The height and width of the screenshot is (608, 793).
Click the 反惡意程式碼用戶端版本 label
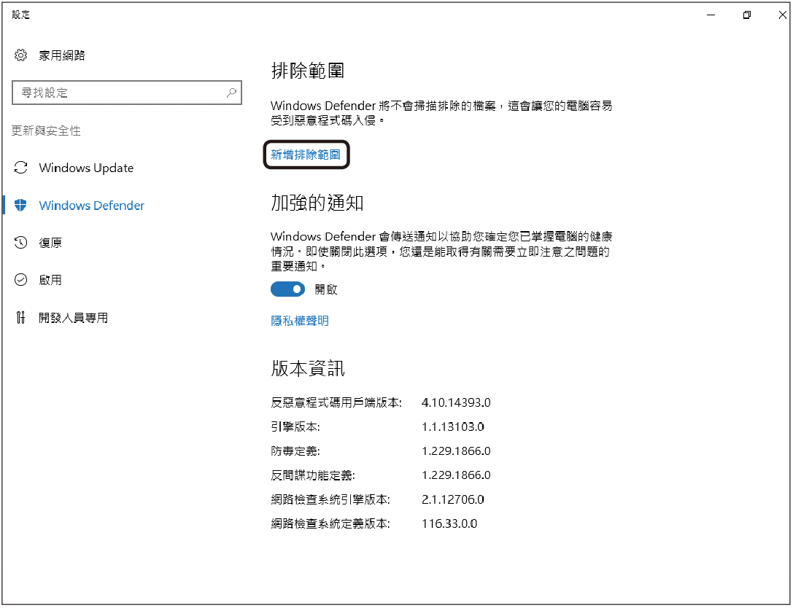(x=336, y=402)
